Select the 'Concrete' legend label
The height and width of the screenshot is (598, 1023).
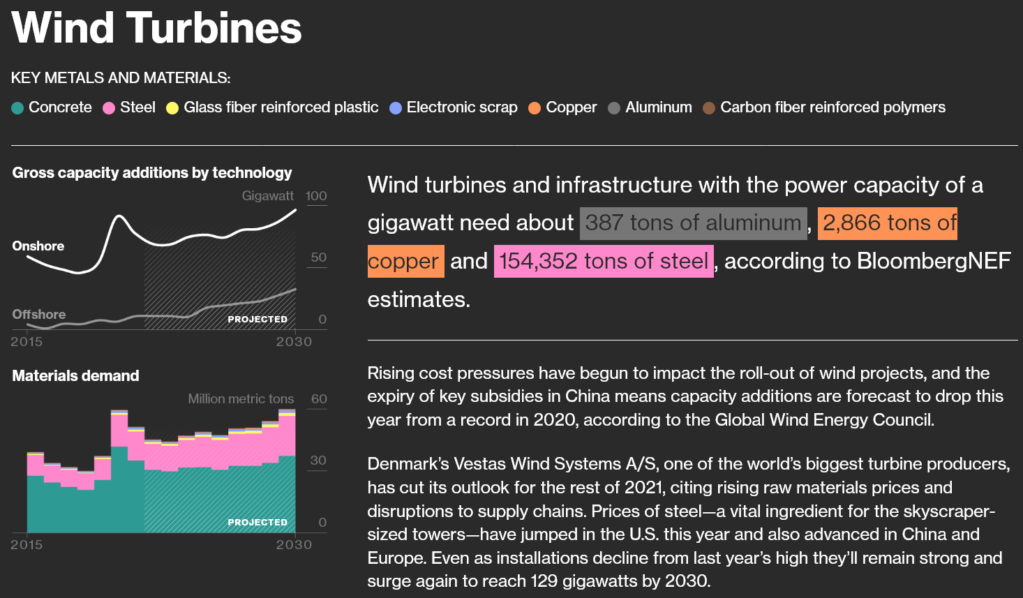60,107
